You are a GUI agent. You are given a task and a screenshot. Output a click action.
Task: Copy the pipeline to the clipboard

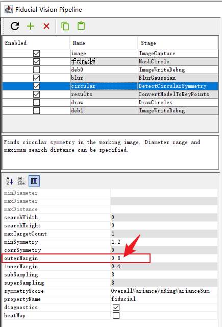65,26
